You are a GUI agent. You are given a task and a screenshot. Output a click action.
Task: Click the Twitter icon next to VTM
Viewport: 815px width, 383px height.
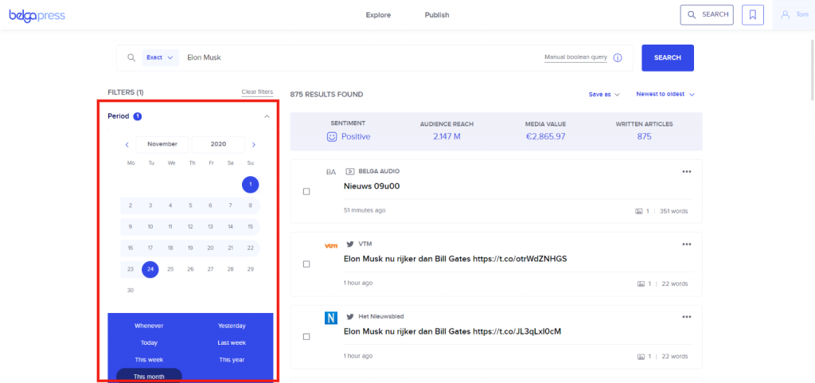pyautogui.click(x=350, y=244)
